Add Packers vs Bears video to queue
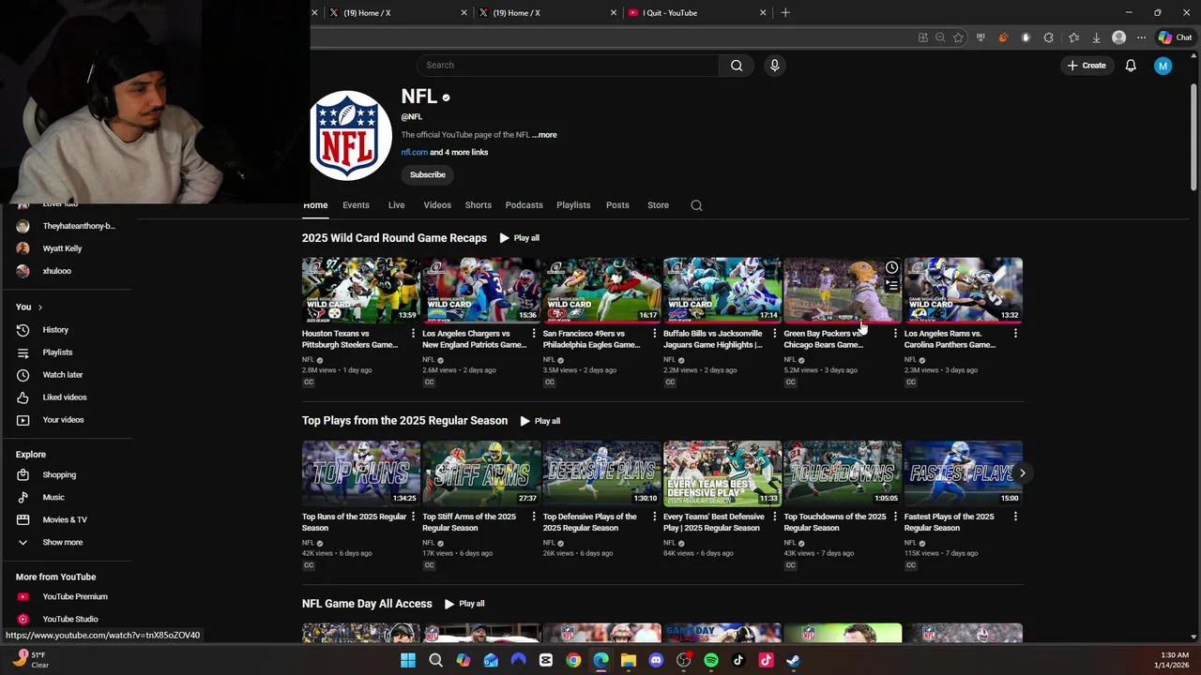Screen dimensions: 1201x675 pyautogui.click(x=891, y=285)
